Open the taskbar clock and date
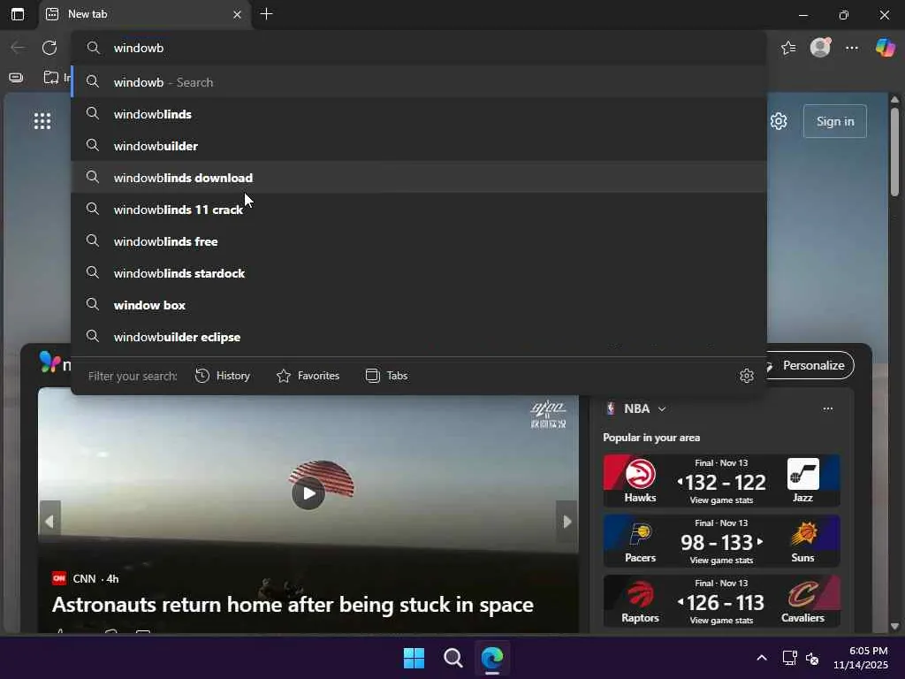The image size is (905, 679). tap(861, 658)
